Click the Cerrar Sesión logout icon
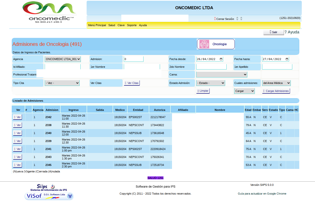This screenshot has height=213, width=315. (215, 19)
